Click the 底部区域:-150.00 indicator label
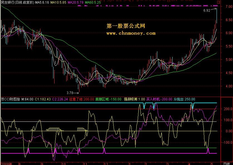 click(108, 99)
